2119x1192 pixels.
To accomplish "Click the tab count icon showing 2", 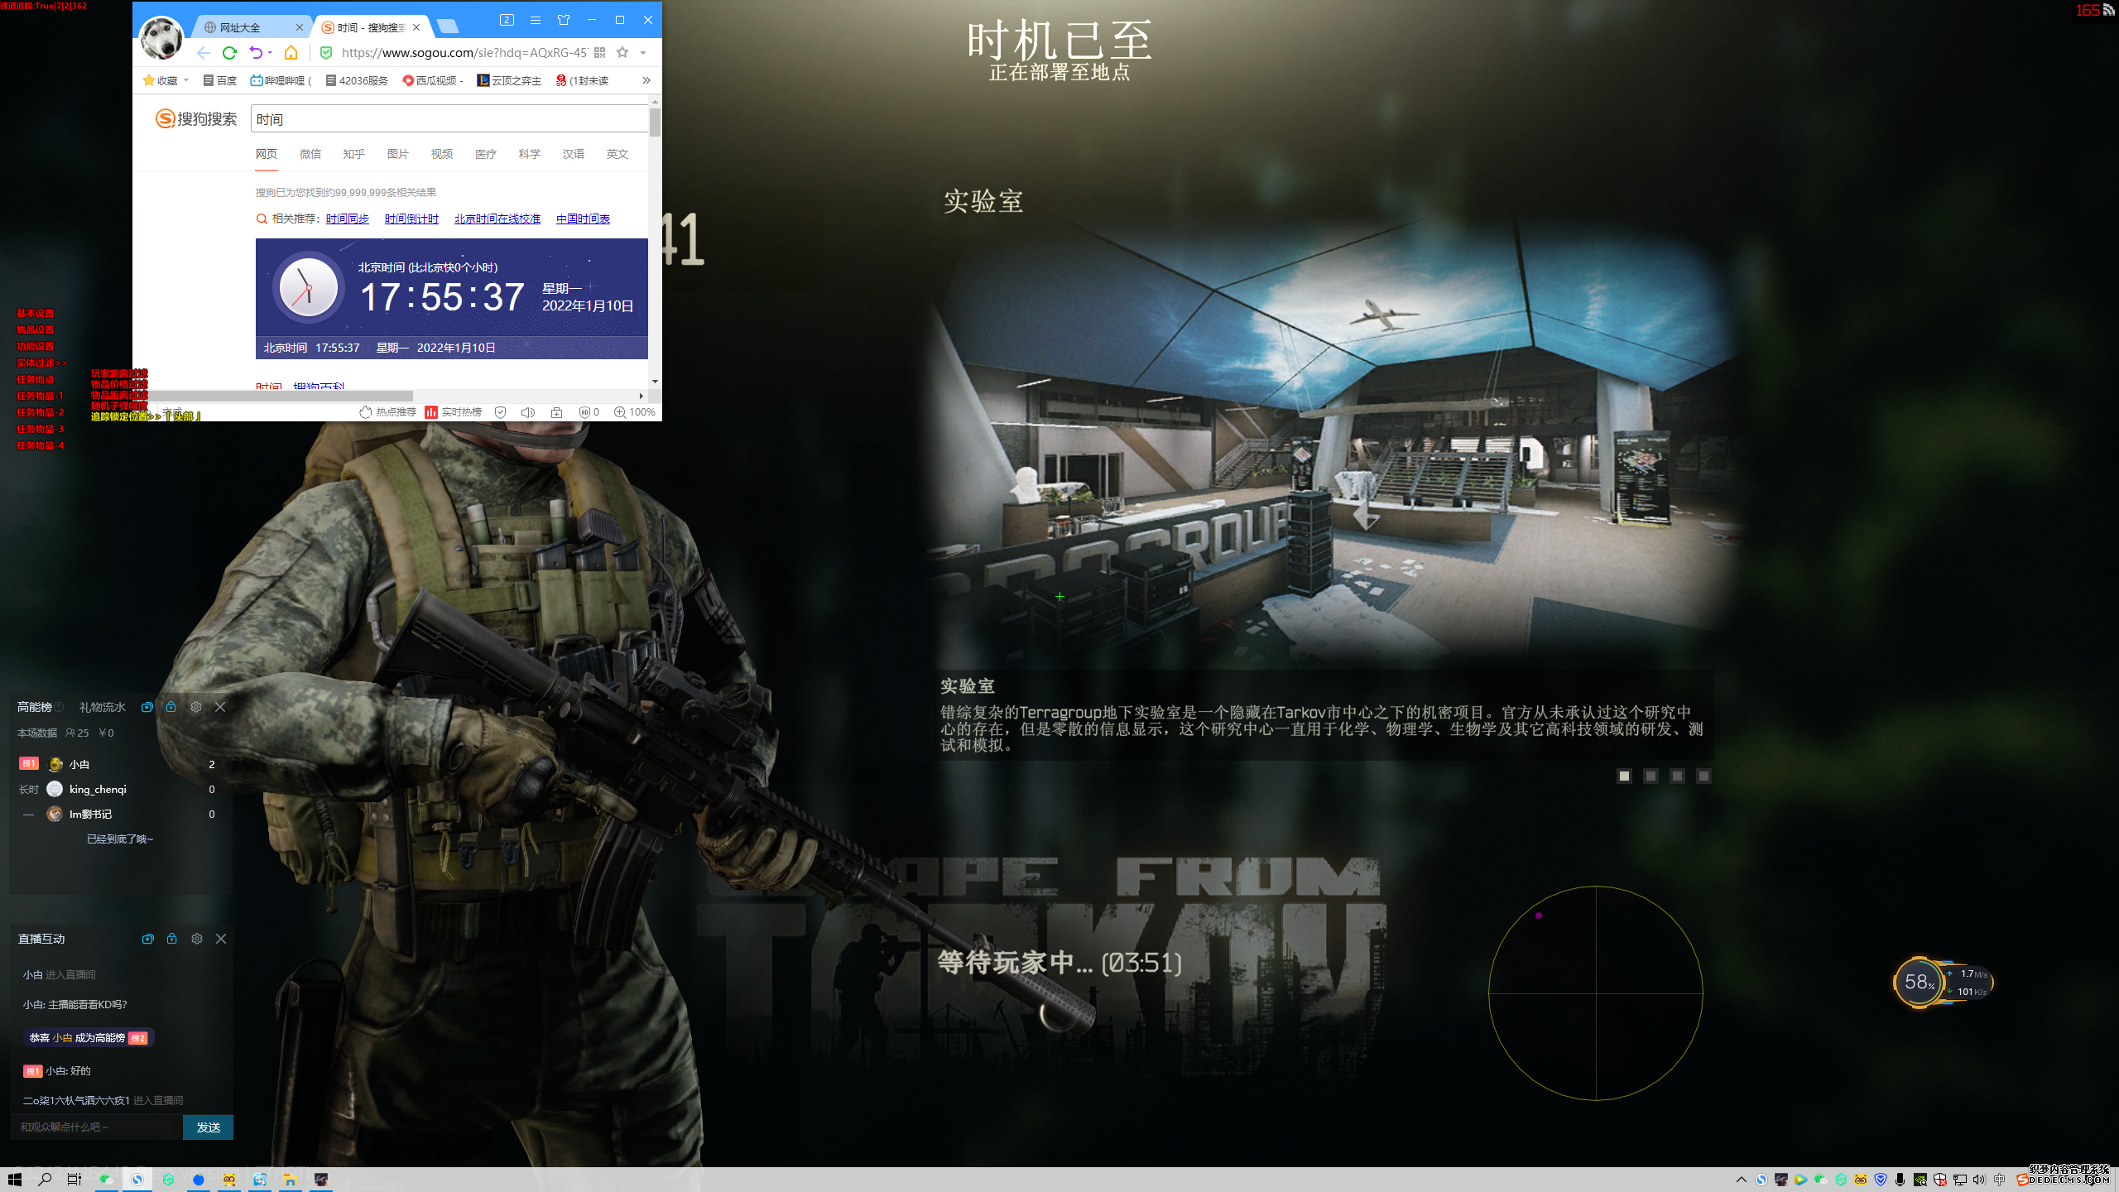I will [x=507, y=20].
